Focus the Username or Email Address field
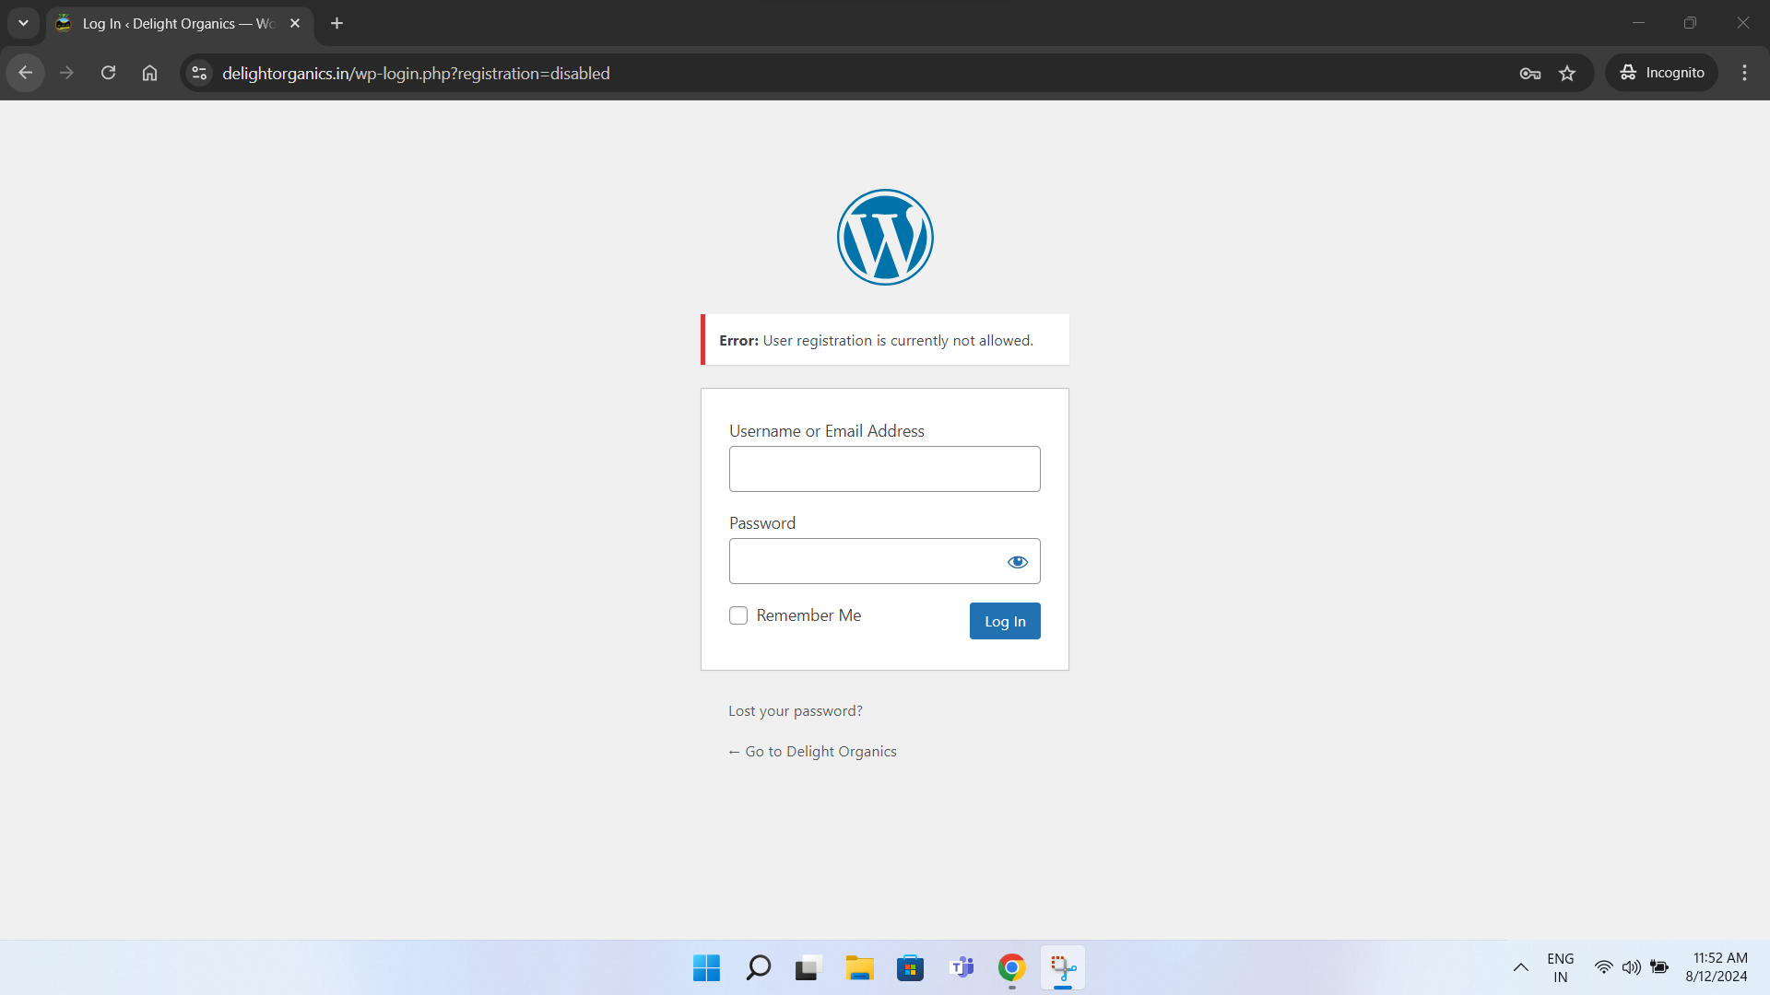Screen dimensions: 1770x995 tap(885, 469)
